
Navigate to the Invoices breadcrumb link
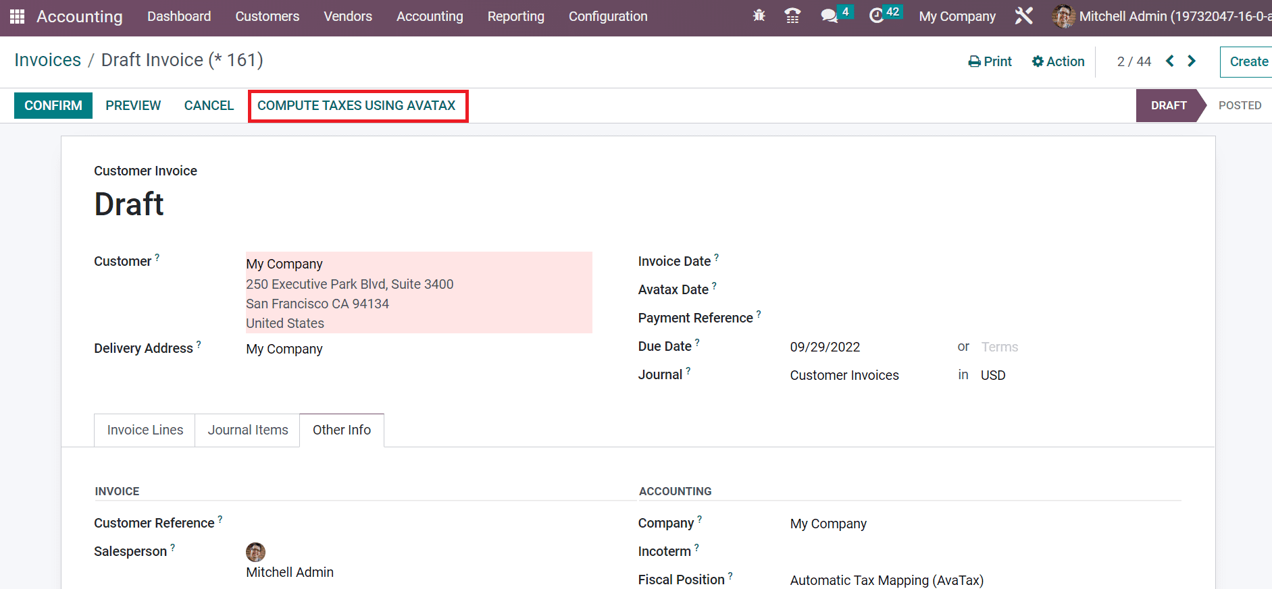[47, 60]
